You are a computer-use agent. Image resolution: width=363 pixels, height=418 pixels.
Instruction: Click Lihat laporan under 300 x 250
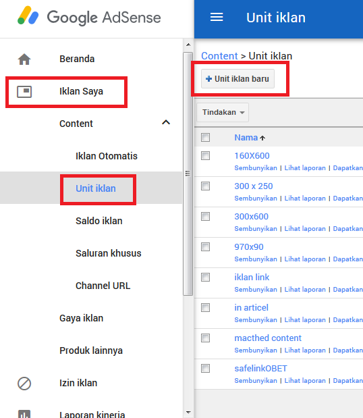305,199
